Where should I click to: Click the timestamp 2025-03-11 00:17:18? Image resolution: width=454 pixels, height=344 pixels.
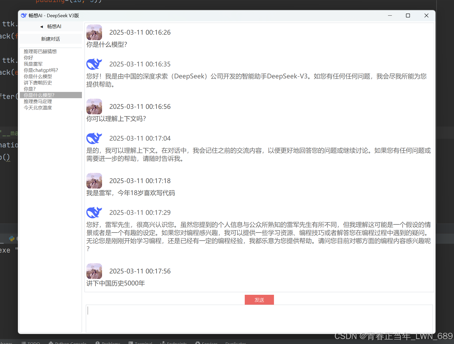point(140,181)
